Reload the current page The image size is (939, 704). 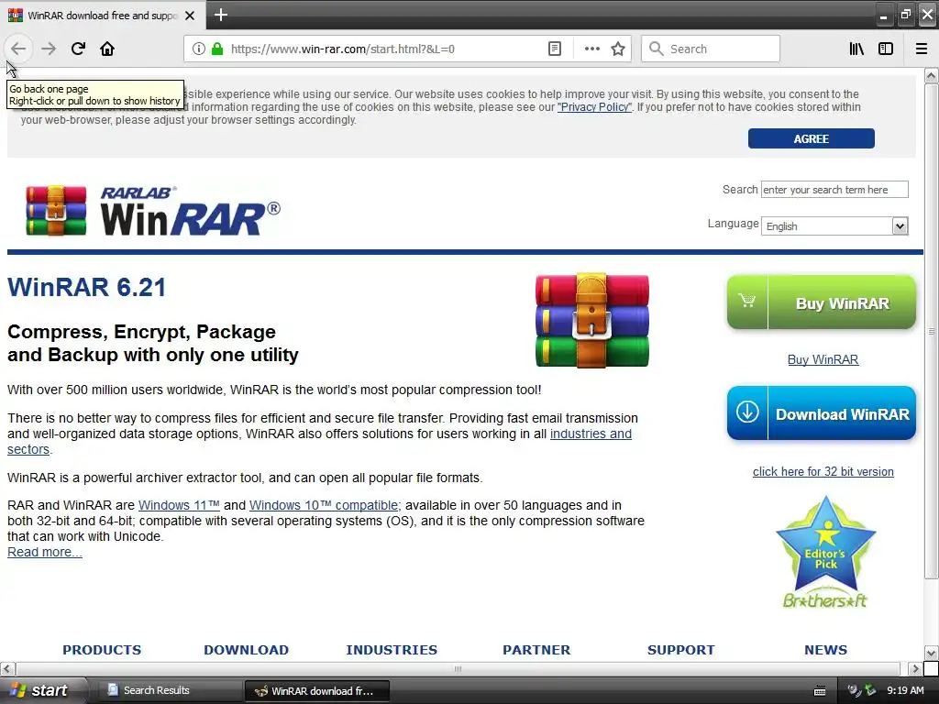click(78, 49)
